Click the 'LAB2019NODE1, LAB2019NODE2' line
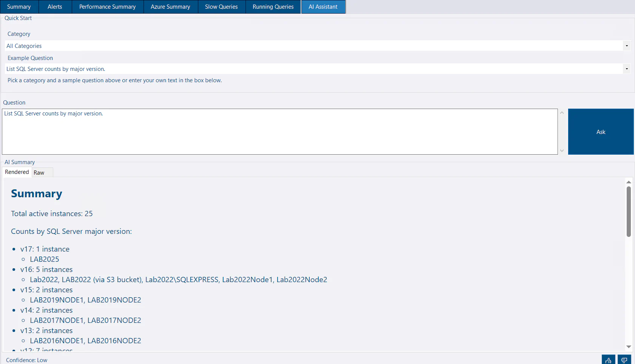This screenshot has height=364, width=635. tap(85, 300)
